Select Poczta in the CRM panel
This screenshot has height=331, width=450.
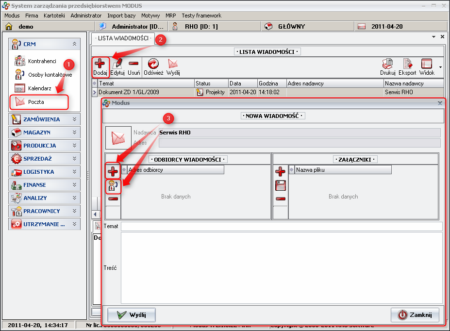[36, 102]
